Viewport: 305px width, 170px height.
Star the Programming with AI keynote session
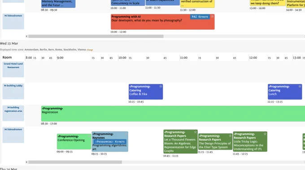click(212, 17)
